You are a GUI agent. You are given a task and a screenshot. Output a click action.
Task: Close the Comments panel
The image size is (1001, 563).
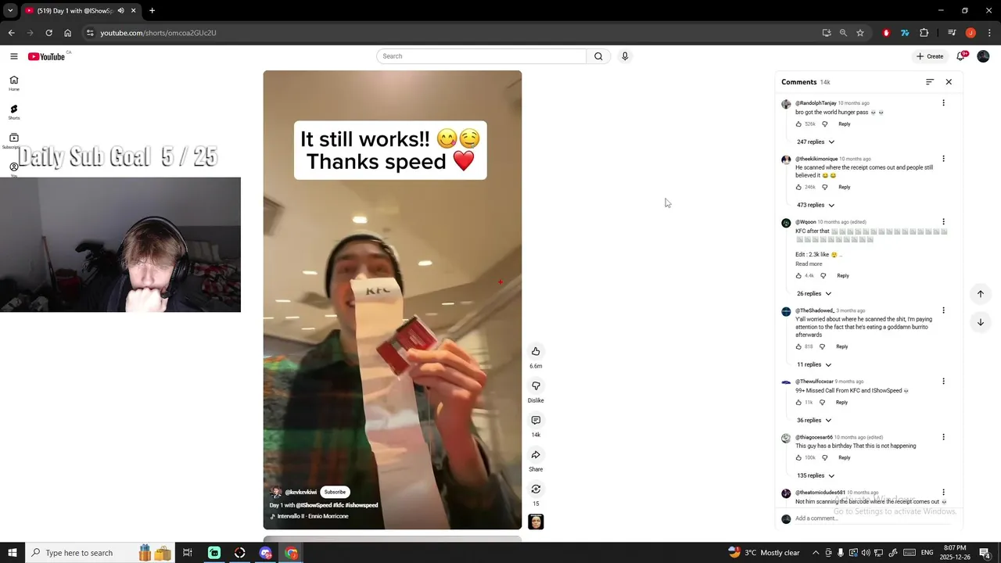pos(949,82)
